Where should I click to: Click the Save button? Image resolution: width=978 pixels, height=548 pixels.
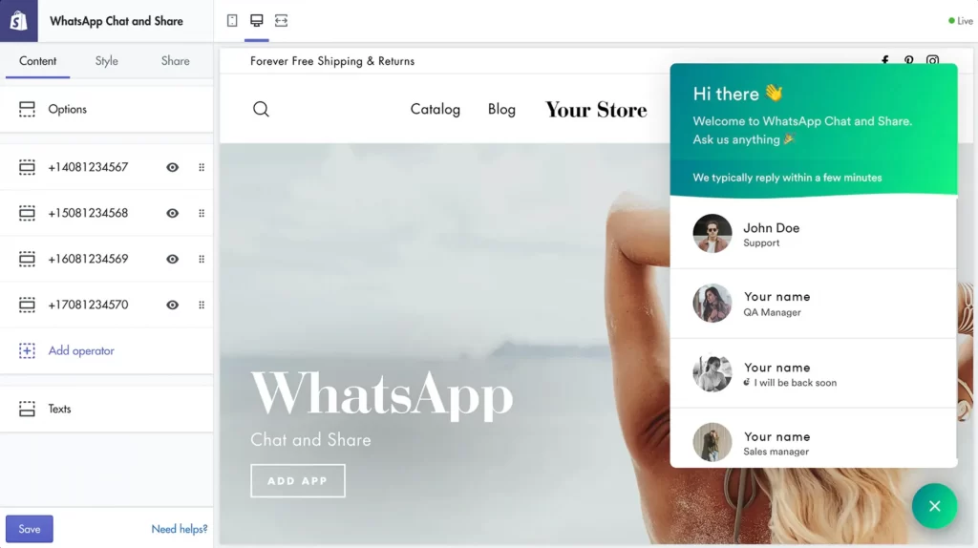30,529
